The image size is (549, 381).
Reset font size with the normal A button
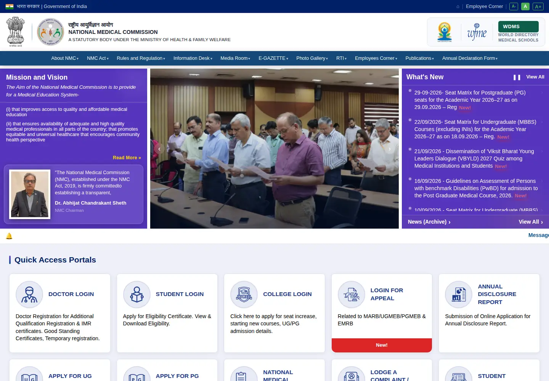[x=525, y=6]
